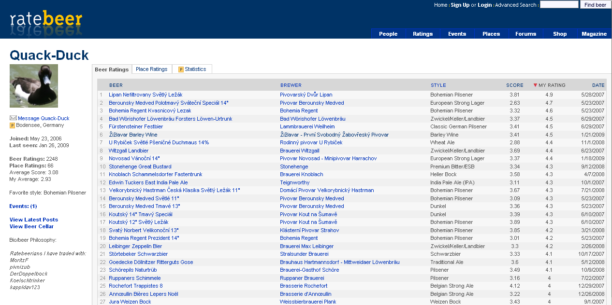Open trader kappldav123's profile
612x305 pixels.
click(25, 287)
